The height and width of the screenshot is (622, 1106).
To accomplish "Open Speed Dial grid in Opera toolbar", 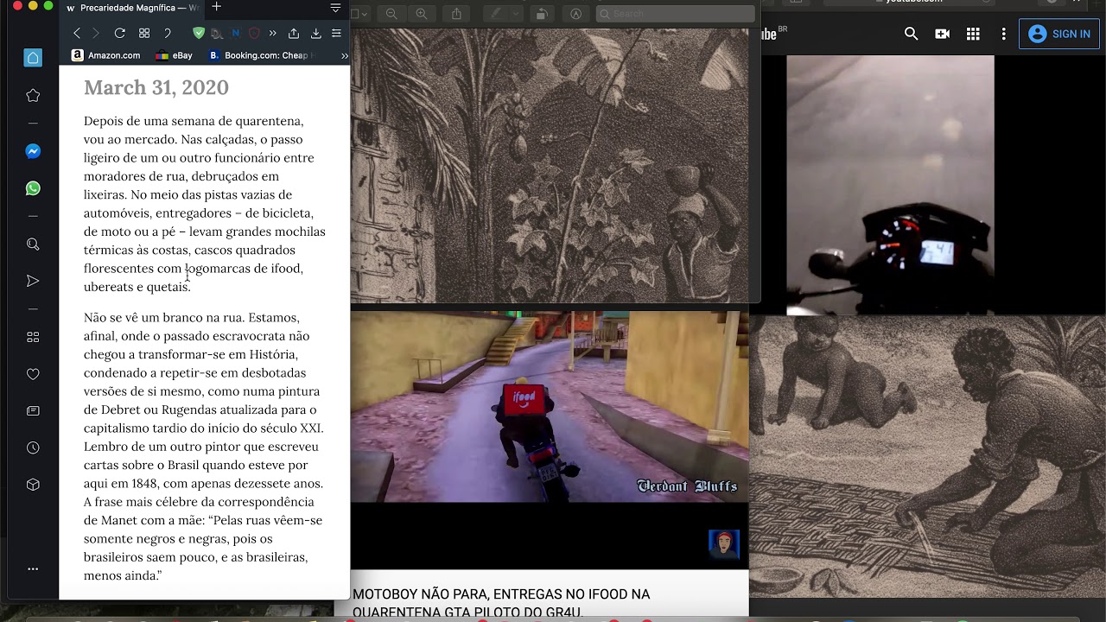I will click(144, 33).
